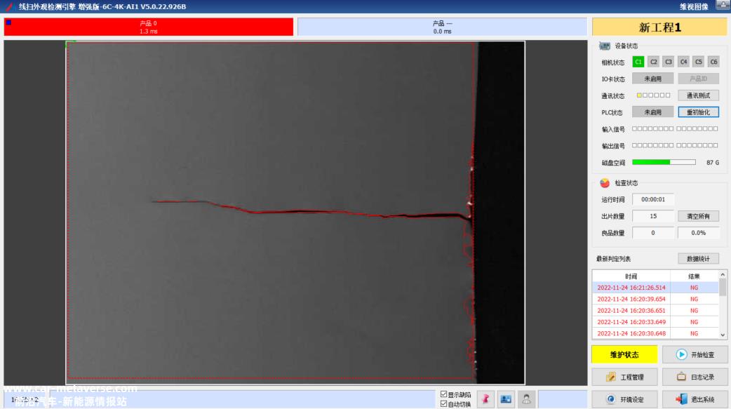Click IO卡状态 未启用 button

click(x=652, y=79)
